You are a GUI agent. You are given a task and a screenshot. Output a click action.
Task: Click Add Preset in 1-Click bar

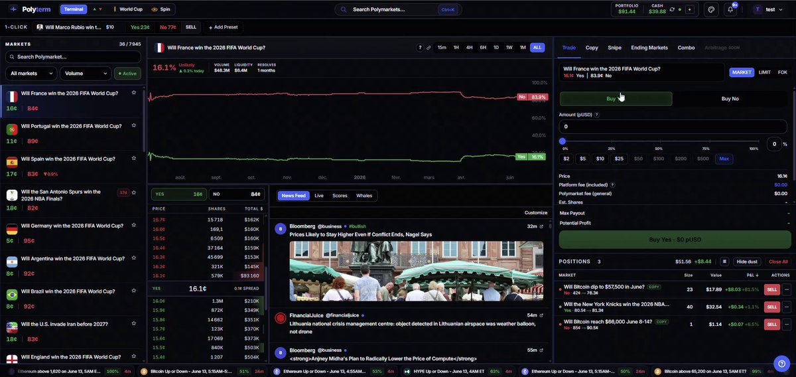pyautogui.click(x=223, y=27)
